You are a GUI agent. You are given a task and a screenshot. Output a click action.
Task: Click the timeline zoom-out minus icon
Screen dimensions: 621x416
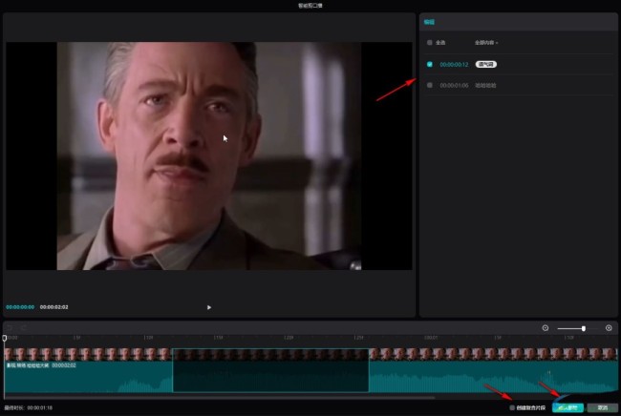[545, 328]
